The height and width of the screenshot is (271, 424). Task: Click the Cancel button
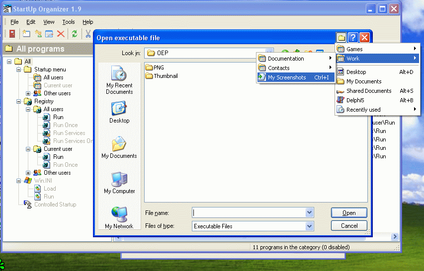pos(349,226)
